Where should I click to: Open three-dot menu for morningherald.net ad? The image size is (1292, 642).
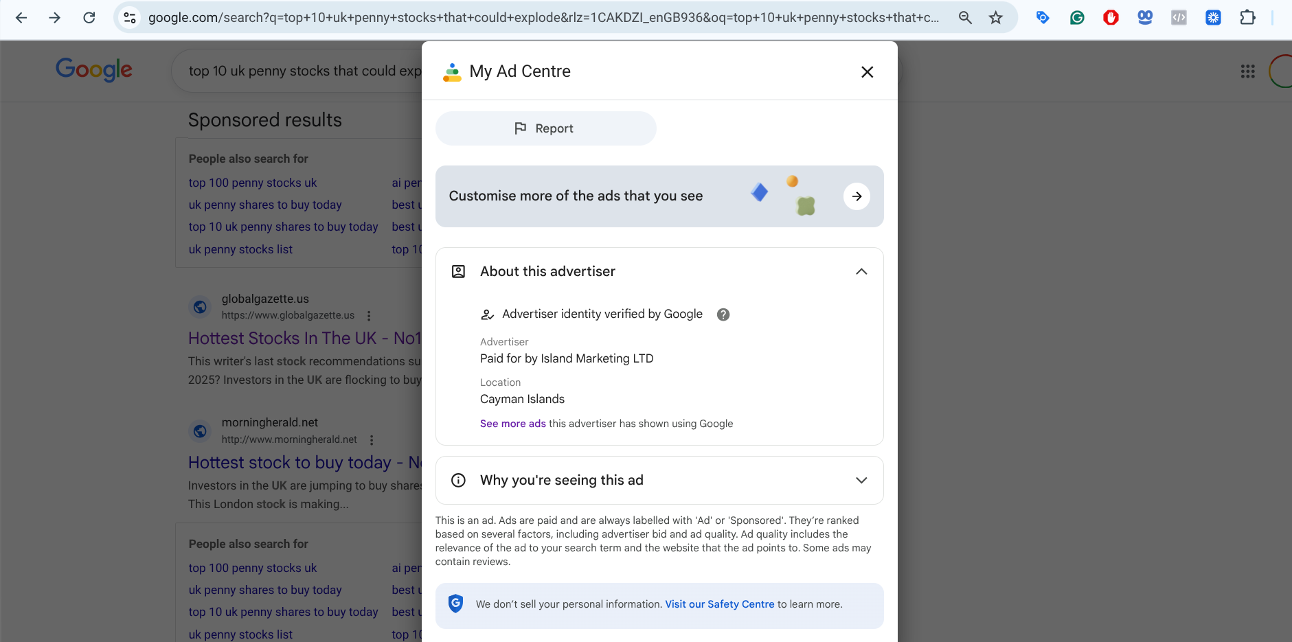[x=372, y=440]
